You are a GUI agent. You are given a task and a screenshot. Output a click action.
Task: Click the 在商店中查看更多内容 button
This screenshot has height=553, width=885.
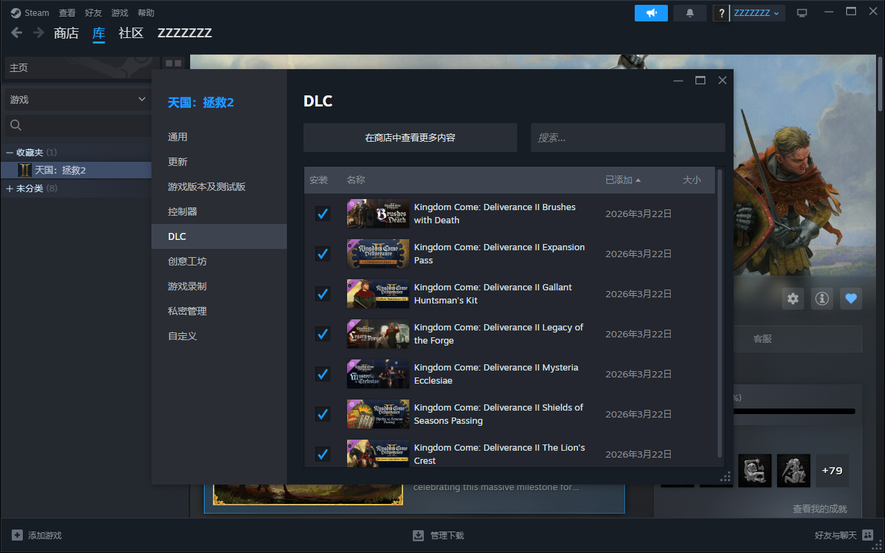[x=410, y=138]
